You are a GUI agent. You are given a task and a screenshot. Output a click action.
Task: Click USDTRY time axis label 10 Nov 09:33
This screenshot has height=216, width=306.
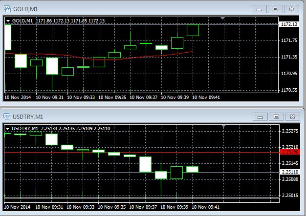(80, 207)
